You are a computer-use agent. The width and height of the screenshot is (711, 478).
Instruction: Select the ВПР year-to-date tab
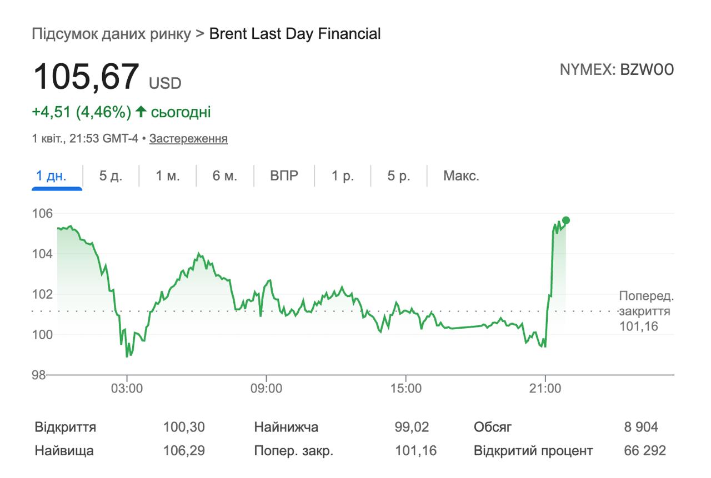(x=284, y=176)
